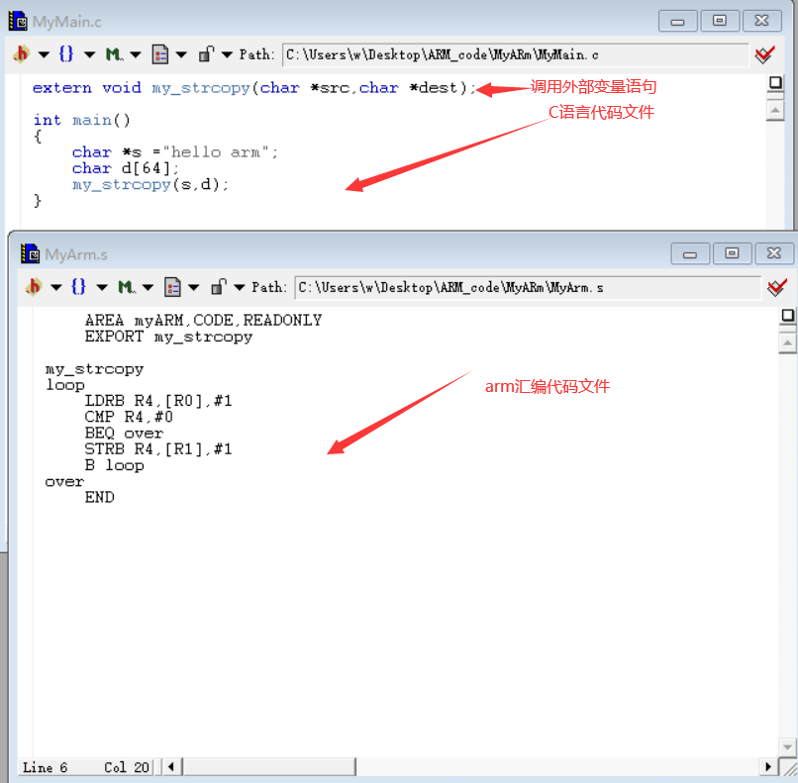This screenshot has height=783, width=798.
Task: Click the braces {} icon in MyMain.c toolbar
Action: (x=66, y=54)
